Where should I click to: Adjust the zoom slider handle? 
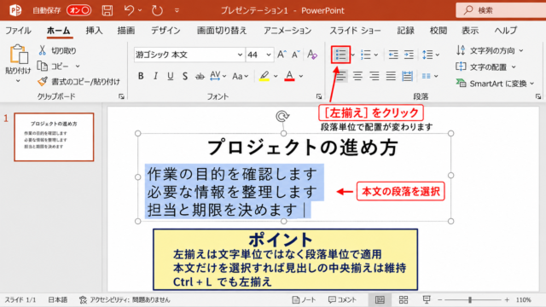click(x=470, y=299)
